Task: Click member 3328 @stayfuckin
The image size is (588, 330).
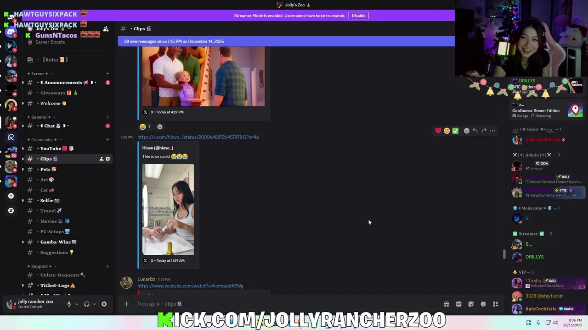Action: tap(548, 296)
